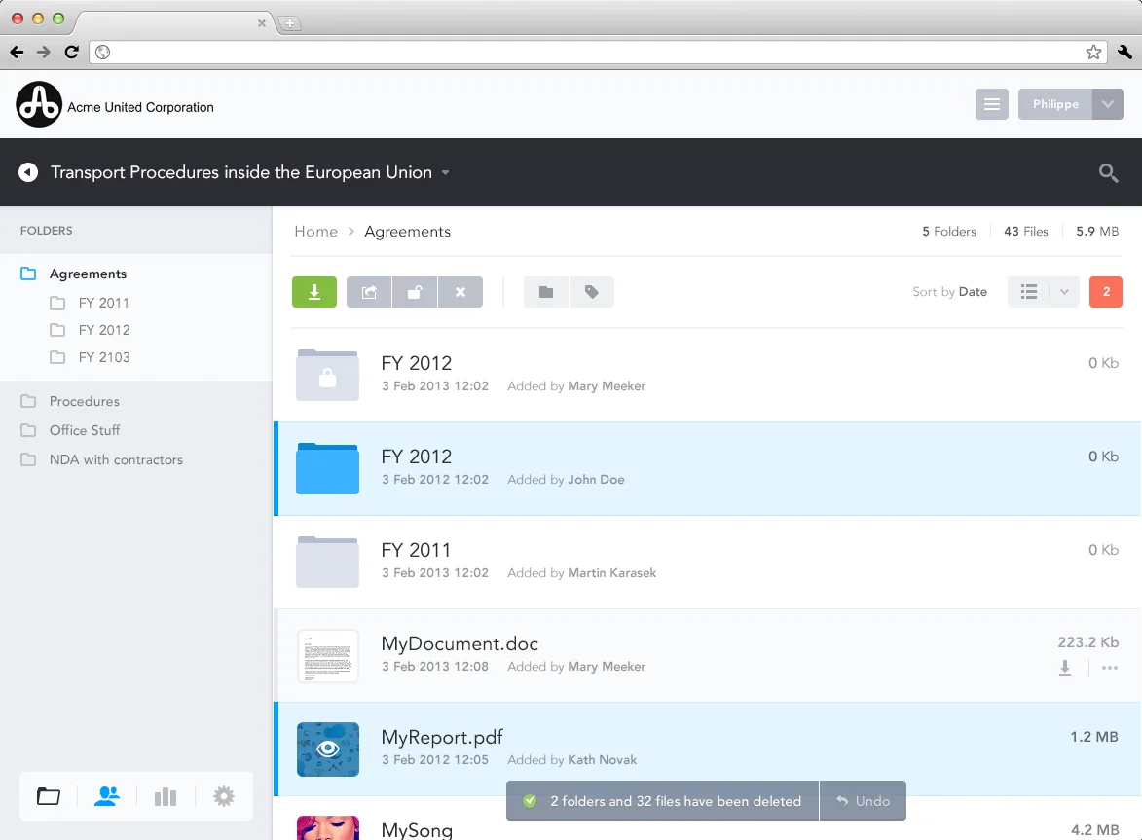Click the MySong file name

click(417, 830)
